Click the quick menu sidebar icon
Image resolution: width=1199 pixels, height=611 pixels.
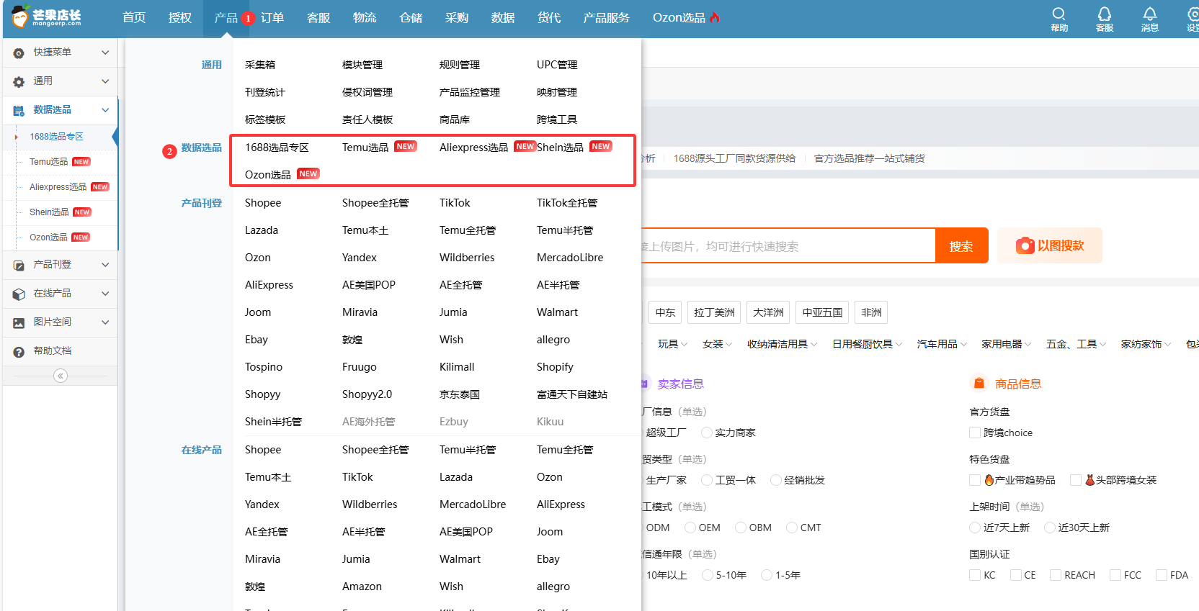19,53
